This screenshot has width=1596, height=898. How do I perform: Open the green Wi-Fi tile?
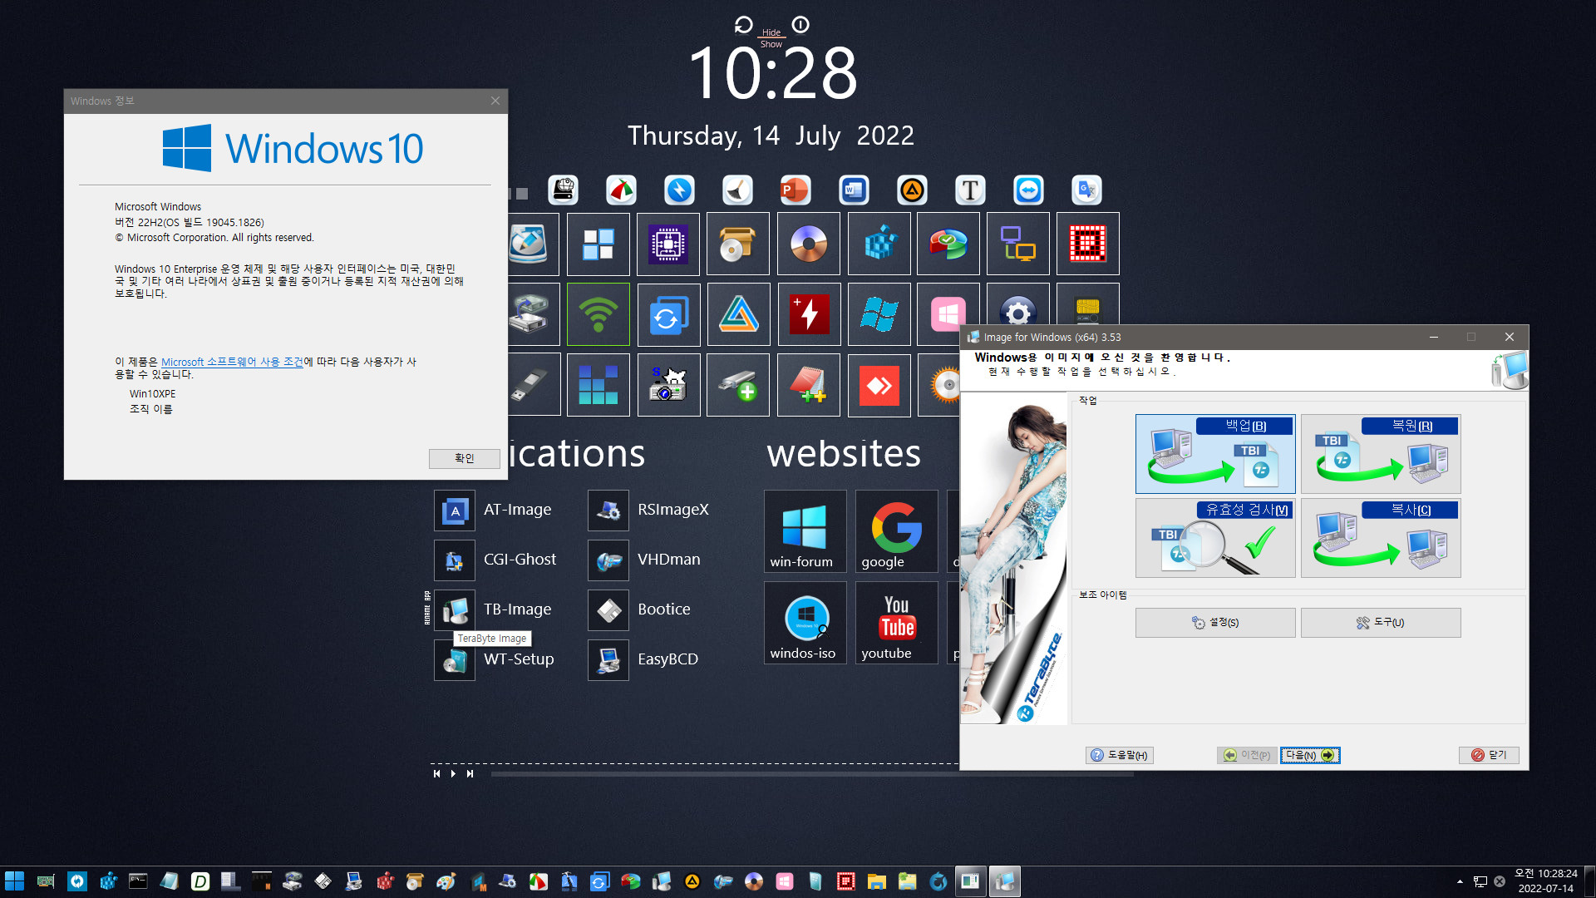tap(598, 314)
